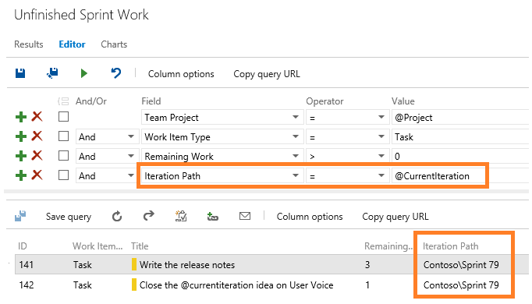Sort by the Iteration Path column header

coord(451,246)
